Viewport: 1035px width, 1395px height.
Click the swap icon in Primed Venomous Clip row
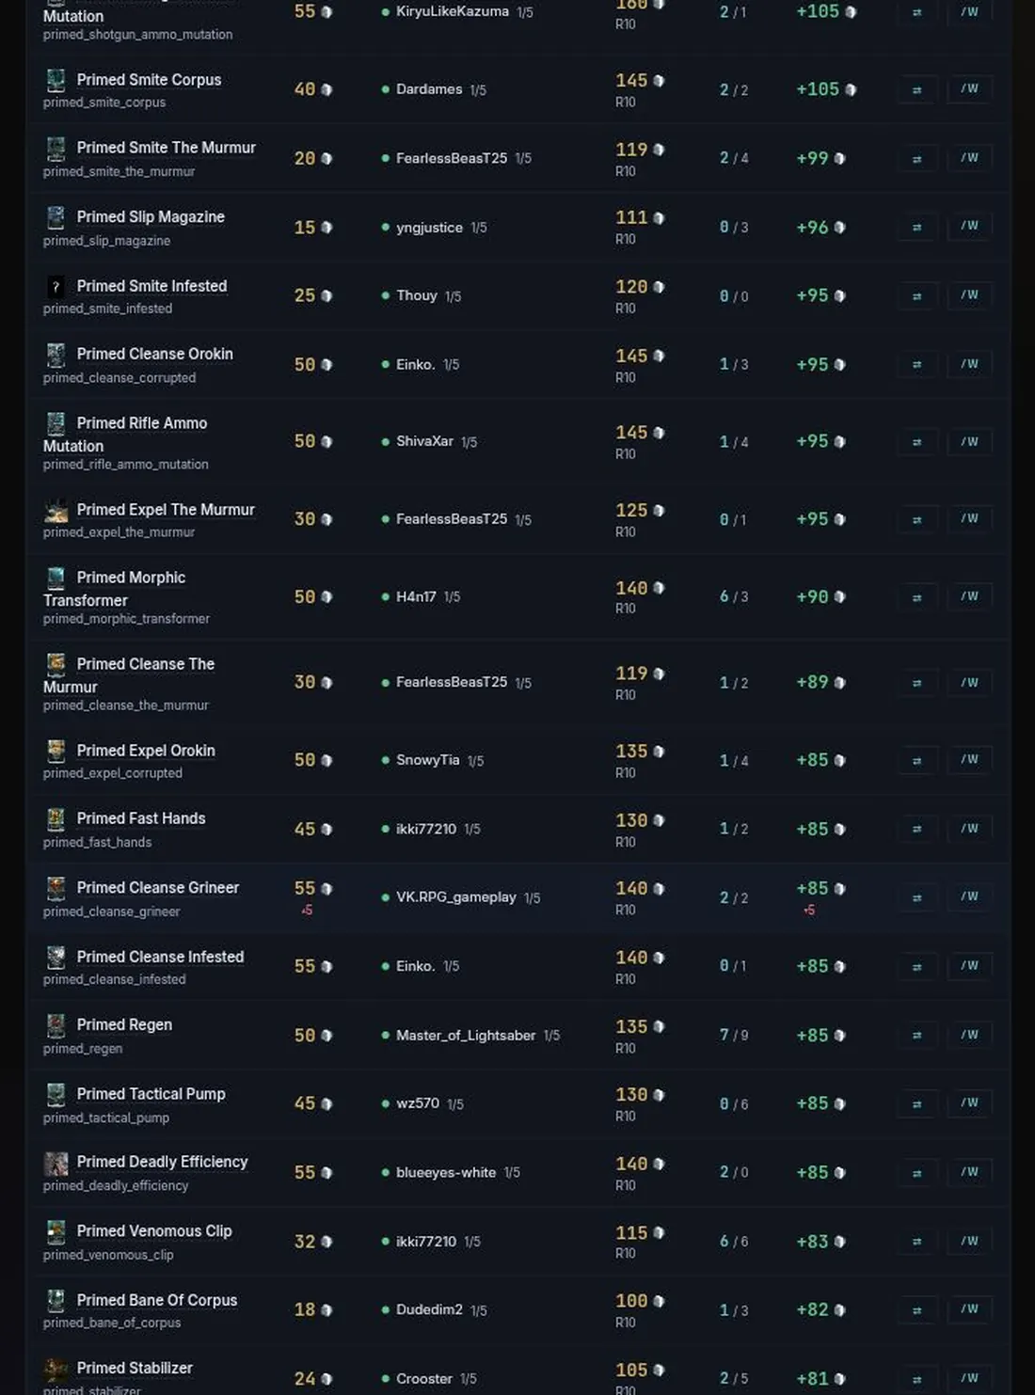point(916,1242)
